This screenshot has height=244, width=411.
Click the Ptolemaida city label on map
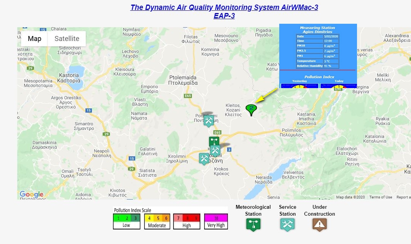pos(183,80)
